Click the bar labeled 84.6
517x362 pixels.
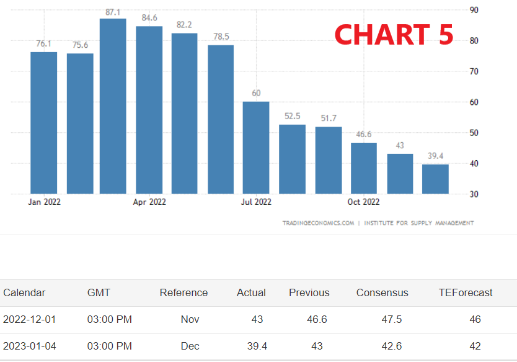tap(149, 109)
